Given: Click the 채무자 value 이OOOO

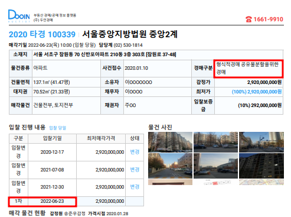Looking at the screenshot, I should pyautogui.click(x=133, y=92).
